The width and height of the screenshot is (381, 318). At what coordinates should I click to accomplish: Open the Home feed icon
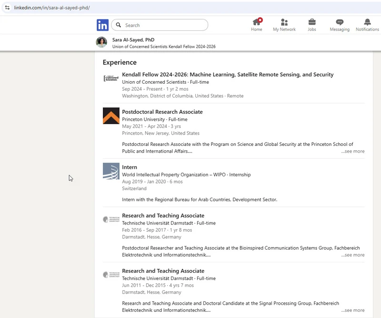pos(257,22)
